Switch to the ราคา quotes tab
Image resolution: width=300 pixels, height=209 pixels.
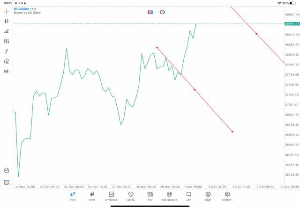(73, 196)
